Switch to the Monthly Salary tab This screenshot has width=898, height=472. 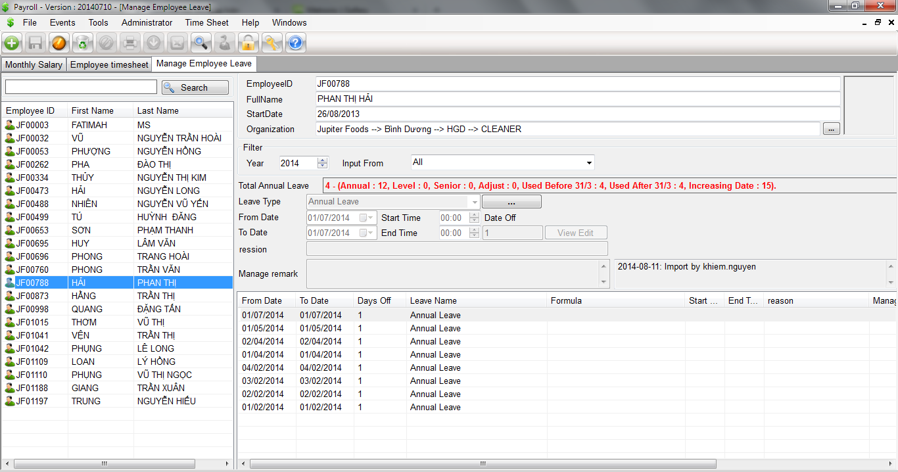tap(34, 64)
